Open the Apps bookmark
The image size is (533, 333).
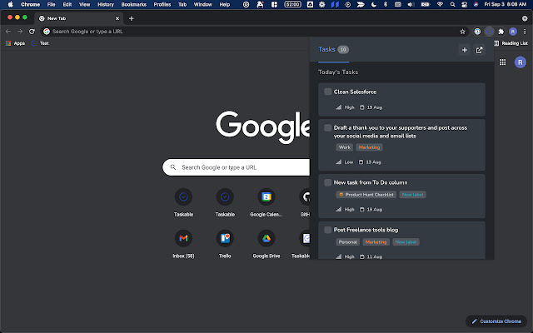15,43
